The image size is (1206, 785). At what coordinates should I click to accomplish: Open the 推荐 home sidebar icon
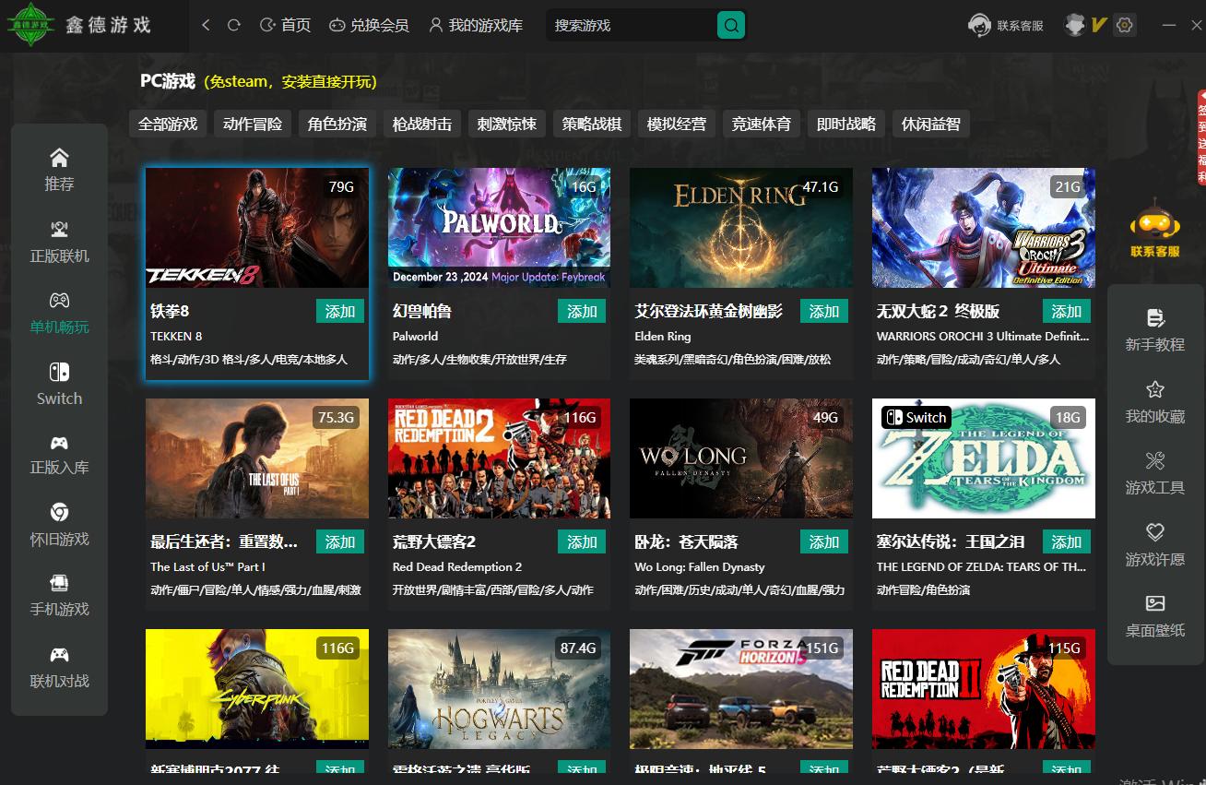tap(59, 170)
